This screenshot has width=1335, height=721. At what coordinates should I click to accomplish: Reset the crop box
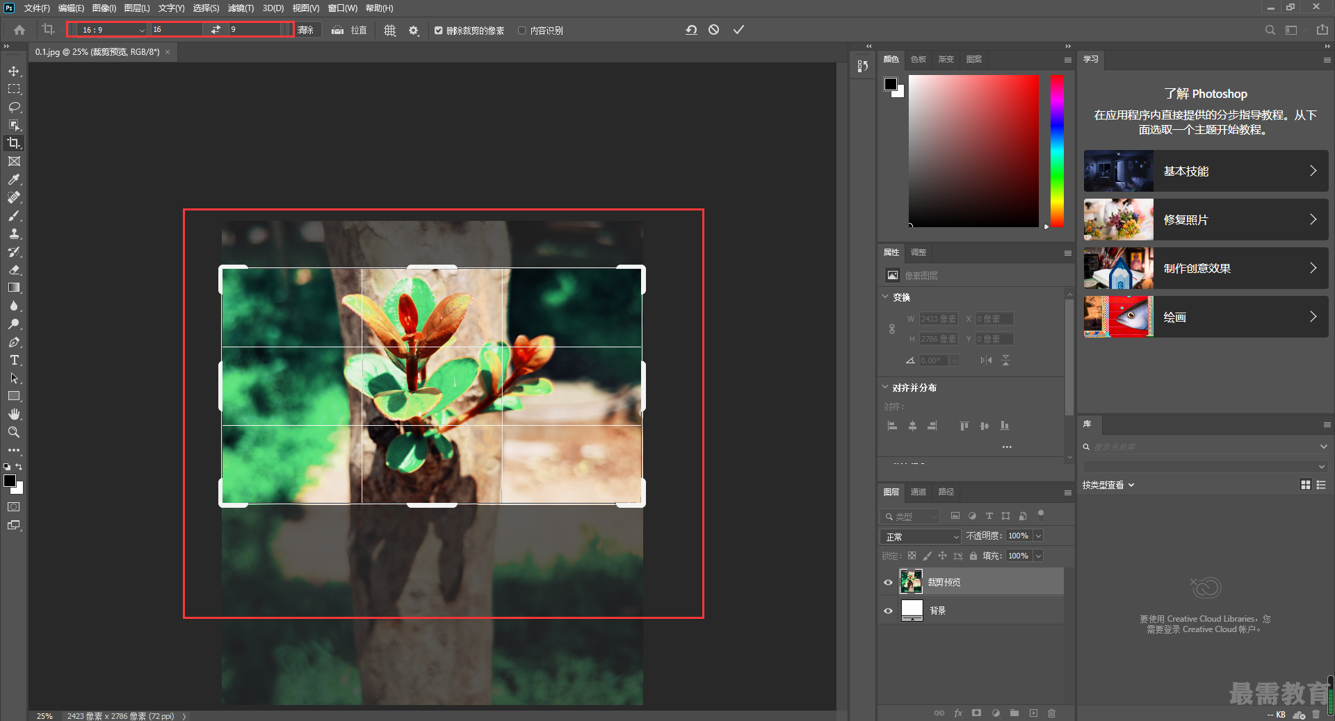[x=691, y=30]
